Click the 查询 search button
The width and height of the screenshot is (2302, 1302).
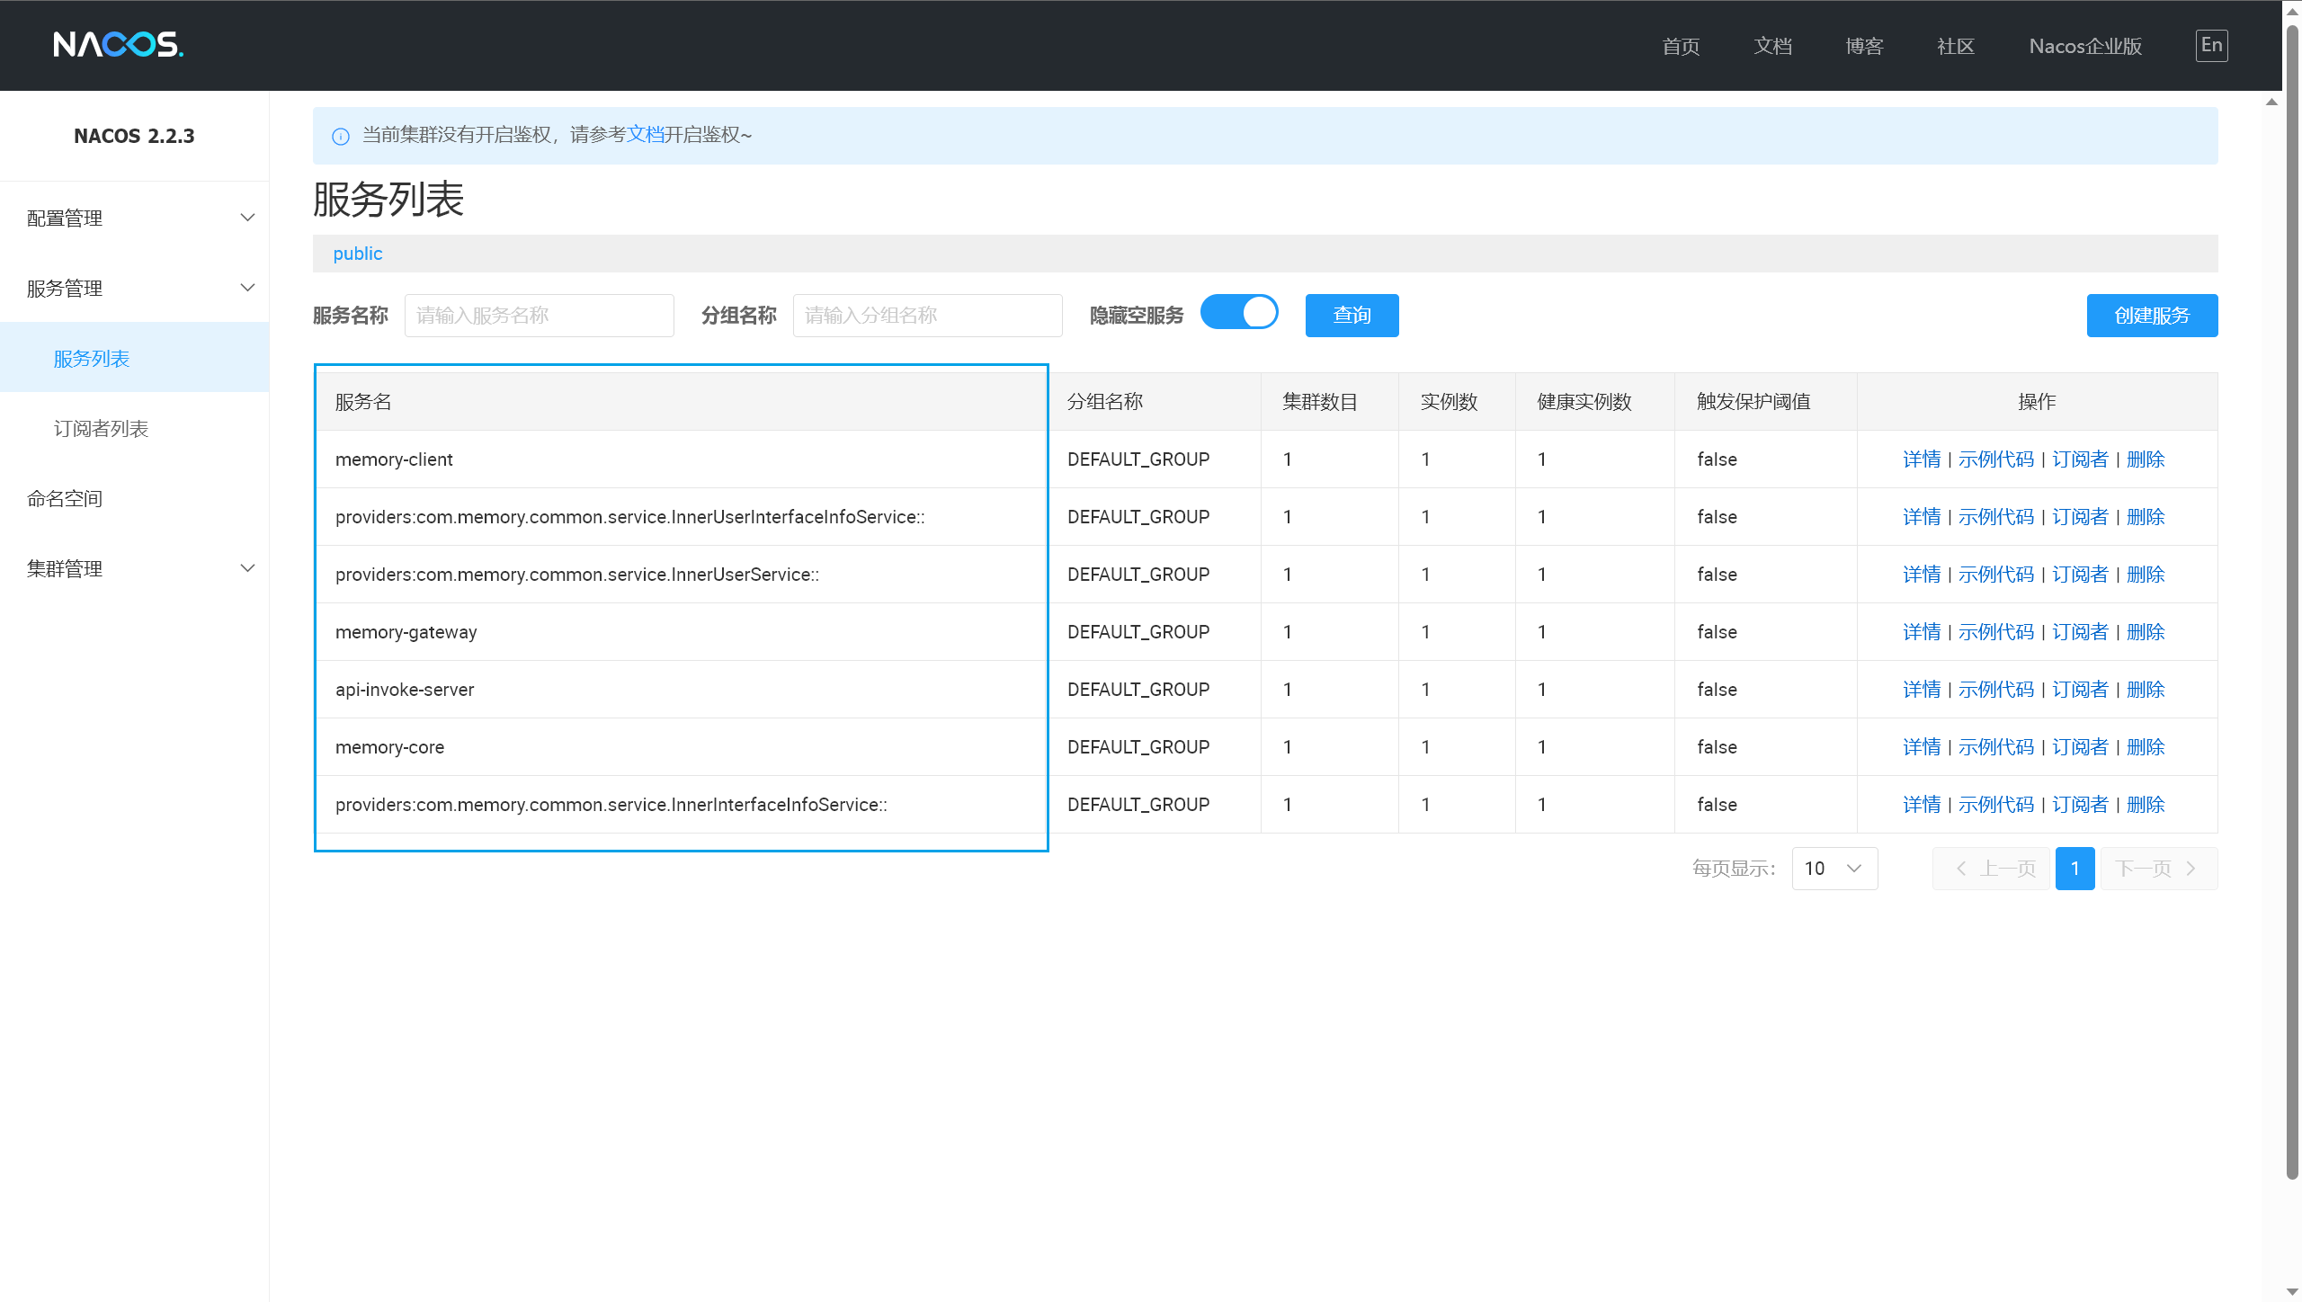coord(1352,316)
